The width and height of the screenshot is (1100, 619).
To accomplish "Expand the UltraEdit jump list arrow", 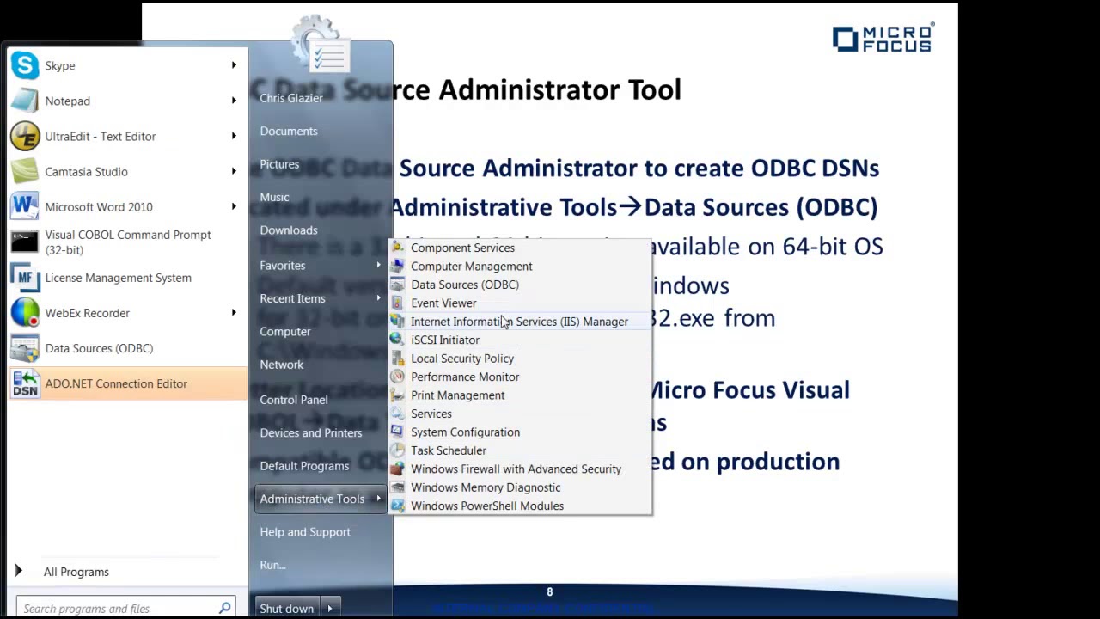I will 234,136.
